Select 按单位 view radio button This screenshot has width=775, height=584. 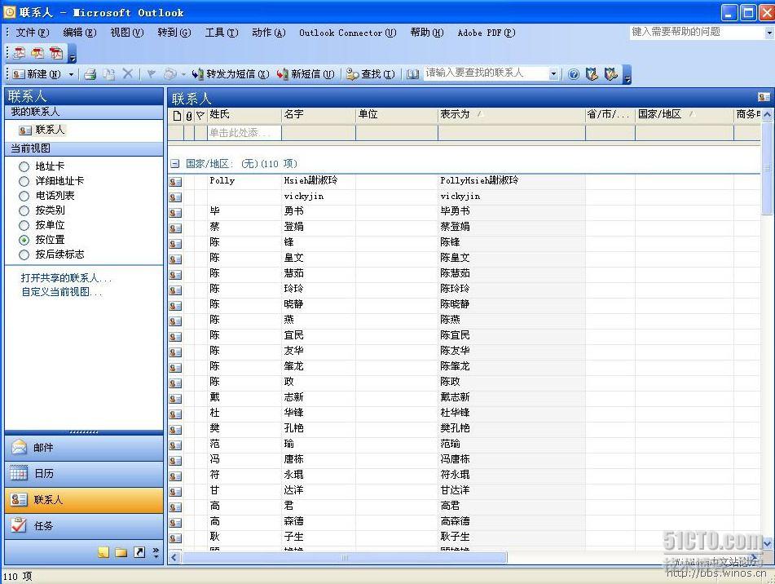point(24,225)
